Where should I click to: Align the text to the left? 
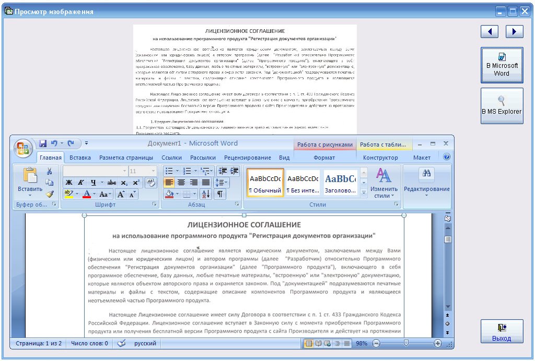[169, 183]
